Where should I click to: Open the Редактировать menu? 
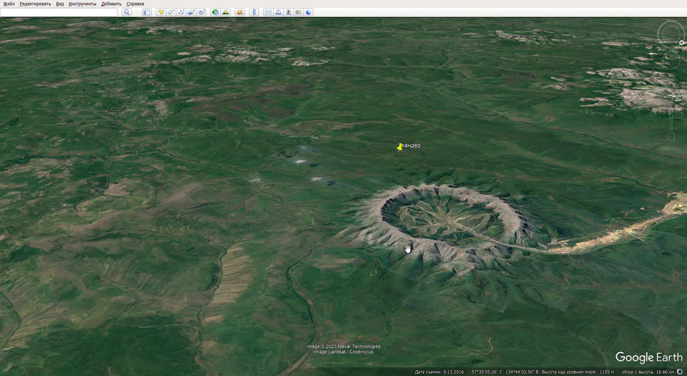tap(35, 4)
